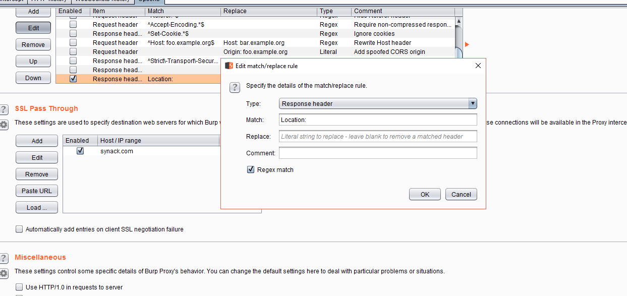Enable automatically add entries on SSL negotiation failure
627x296 pixels.
point(19,229)
